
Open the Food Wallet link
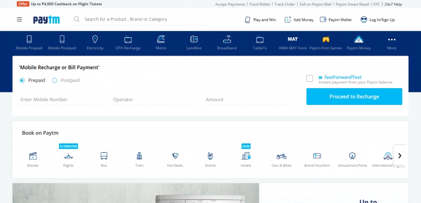[260, 4]
